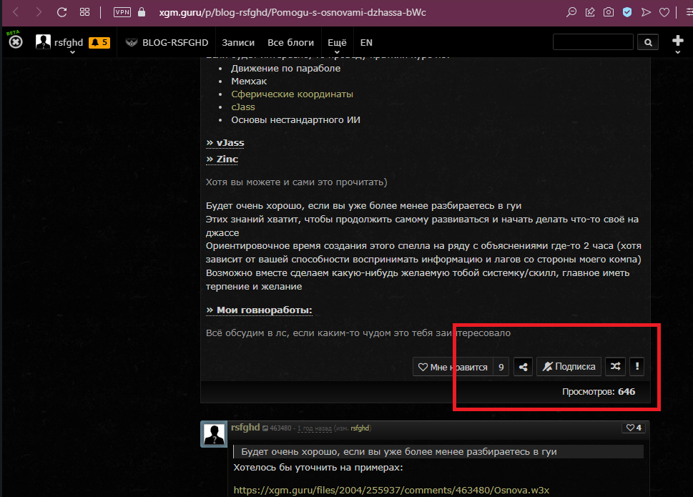Open the BLOG-RSFGHD section link
Viewport: 693px width, 497px height.
pyautogui.click(x=167, y=42)
